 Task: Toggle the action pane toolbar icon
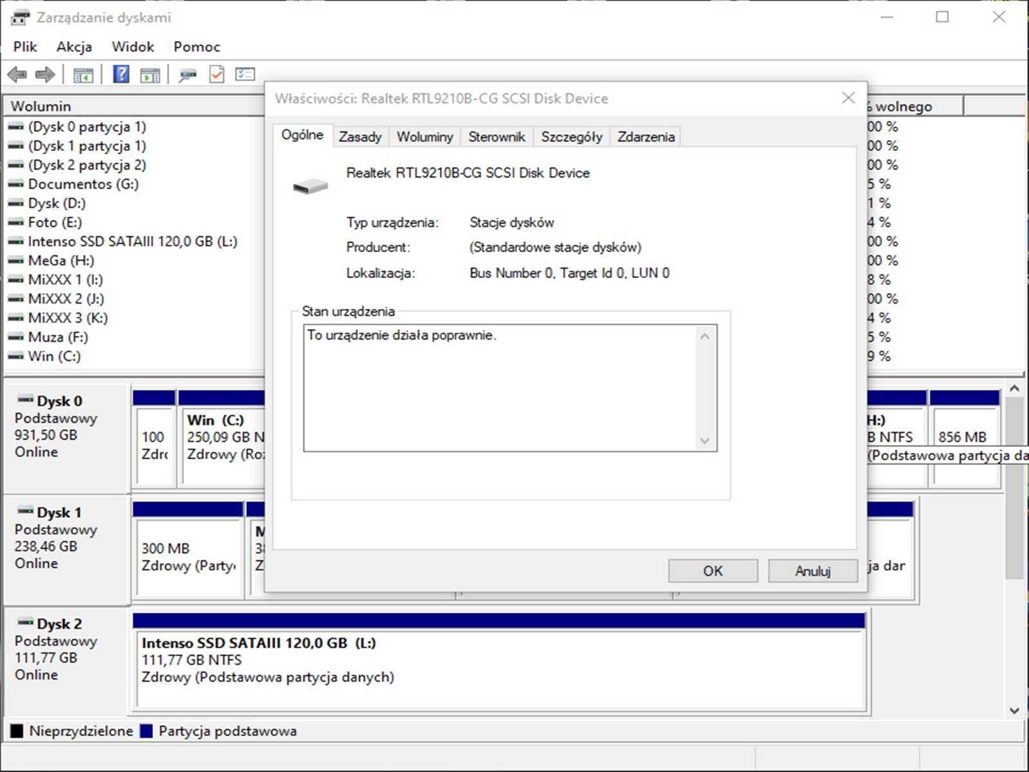point(150,75)
